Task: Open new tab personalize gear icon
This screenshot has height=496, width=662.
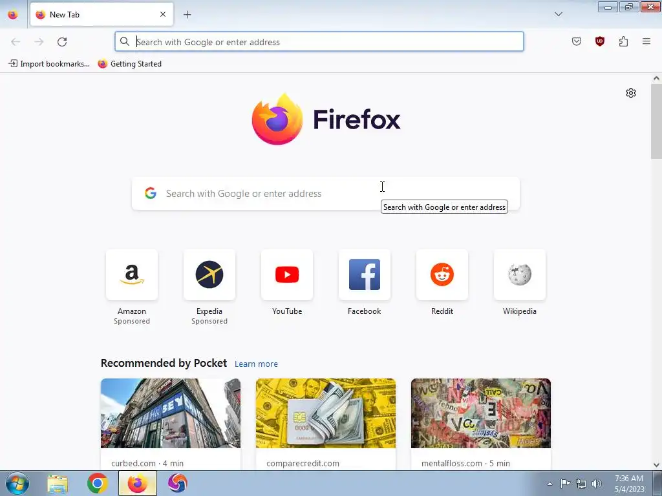Action: pos(631,93)
